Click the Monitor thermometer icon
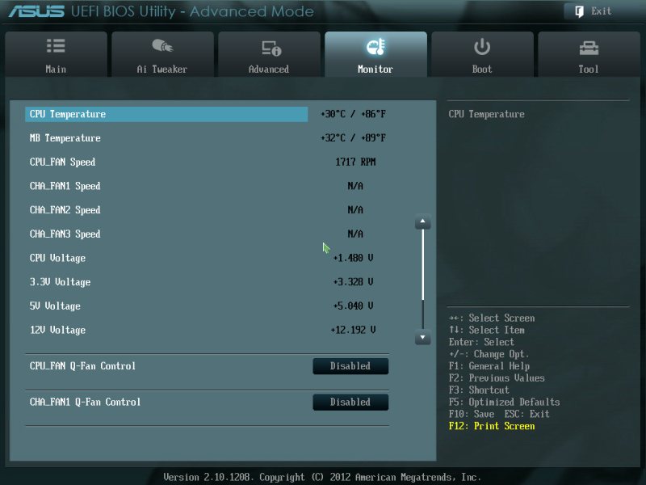Image resolution: width=646 pixels, height=485 pixels. click(375, 47)
